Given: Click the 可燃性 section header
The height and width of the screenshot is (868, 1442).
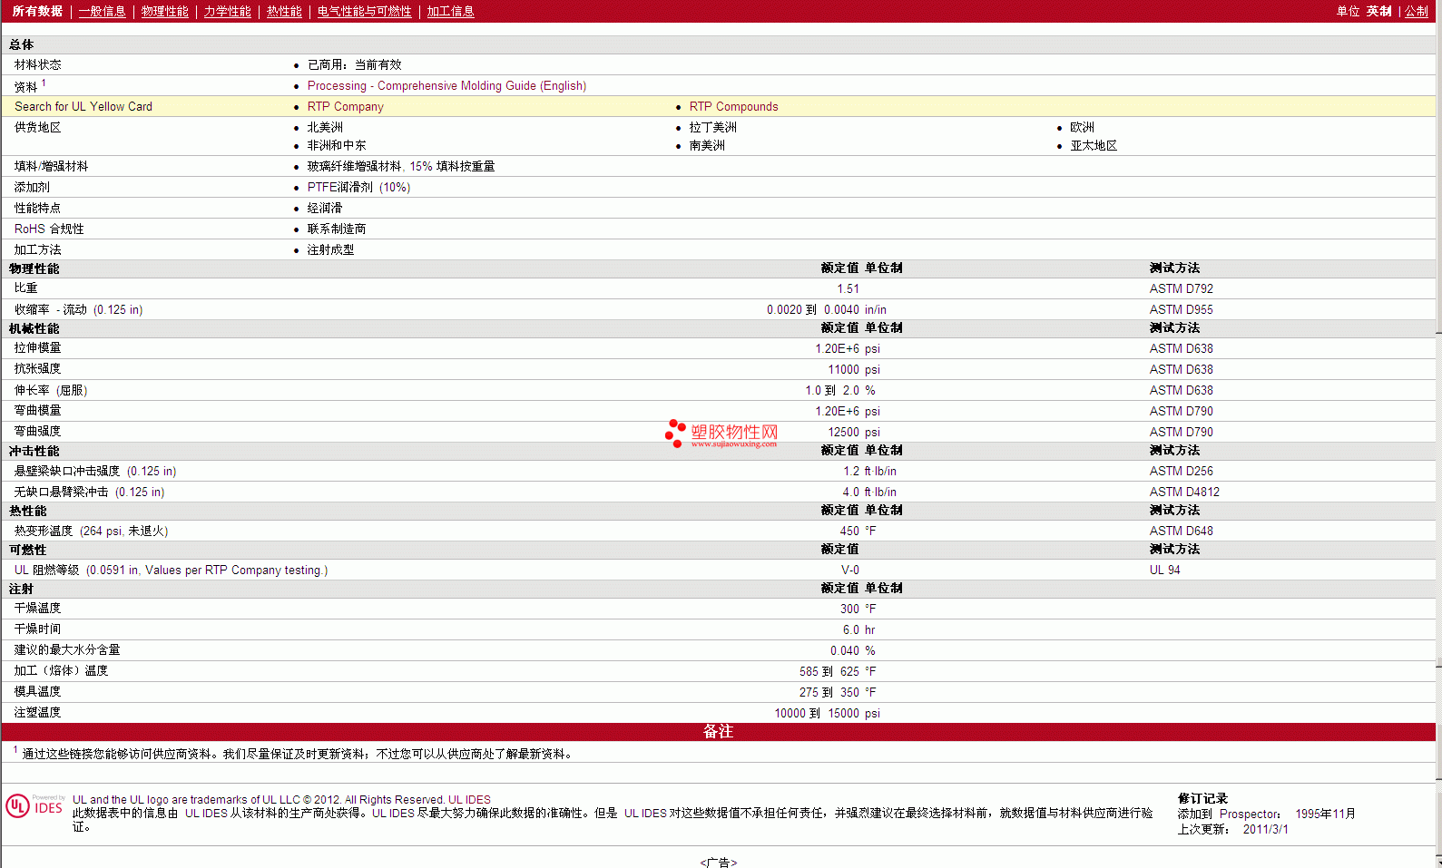Looking at the screenshot, I should pyautogui.click(x=28, y=550).
